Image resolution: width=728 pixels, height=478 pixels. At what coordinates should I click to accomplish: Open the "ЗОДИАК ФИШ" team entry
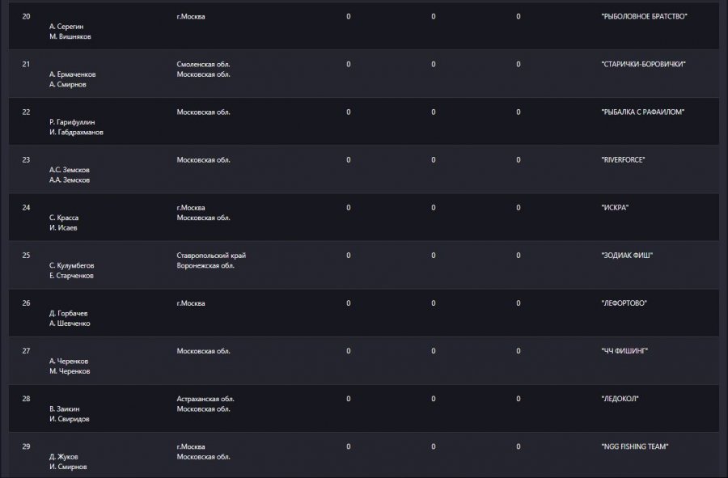tap(627, 256)
